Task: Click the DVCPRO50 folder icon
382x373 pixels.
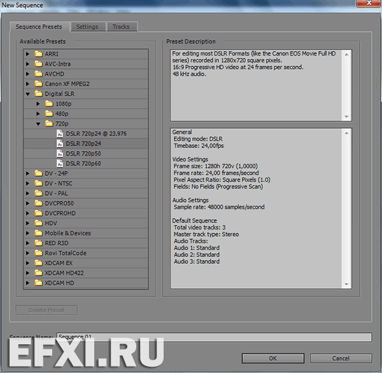Action: click(38, 203)
